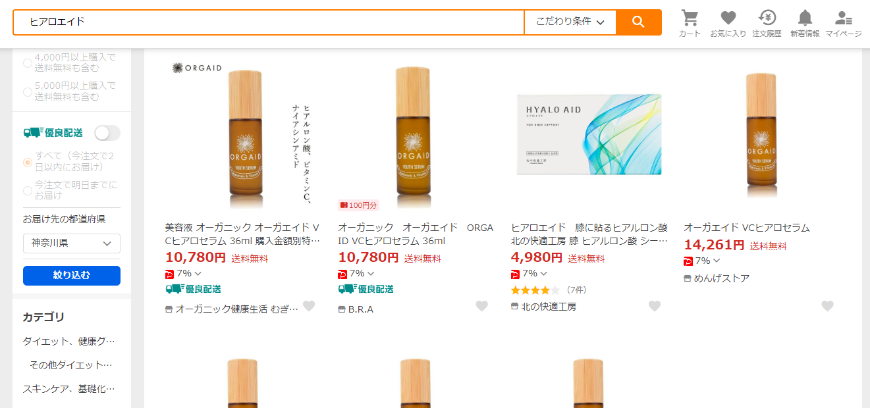Open ORGAID image with ヒアルロン酸 vertical text

click(242, 135)
